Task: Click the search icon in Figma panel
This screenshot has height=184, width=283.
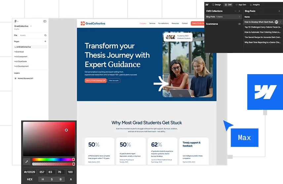Action: point(45,35)
